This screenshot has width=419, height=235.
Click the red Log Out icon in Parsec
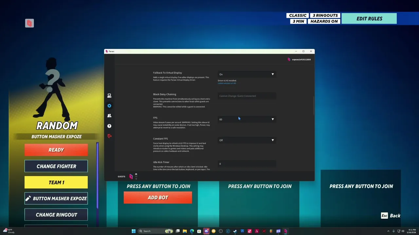(x=109, y=136)
